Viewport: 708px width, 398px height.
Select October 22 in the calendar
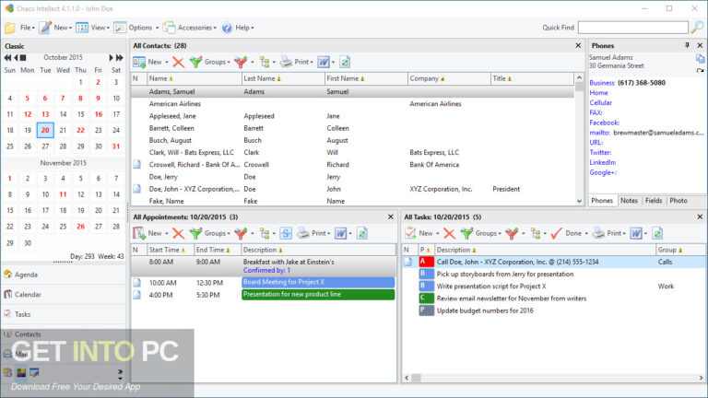(x=80, y=130)
